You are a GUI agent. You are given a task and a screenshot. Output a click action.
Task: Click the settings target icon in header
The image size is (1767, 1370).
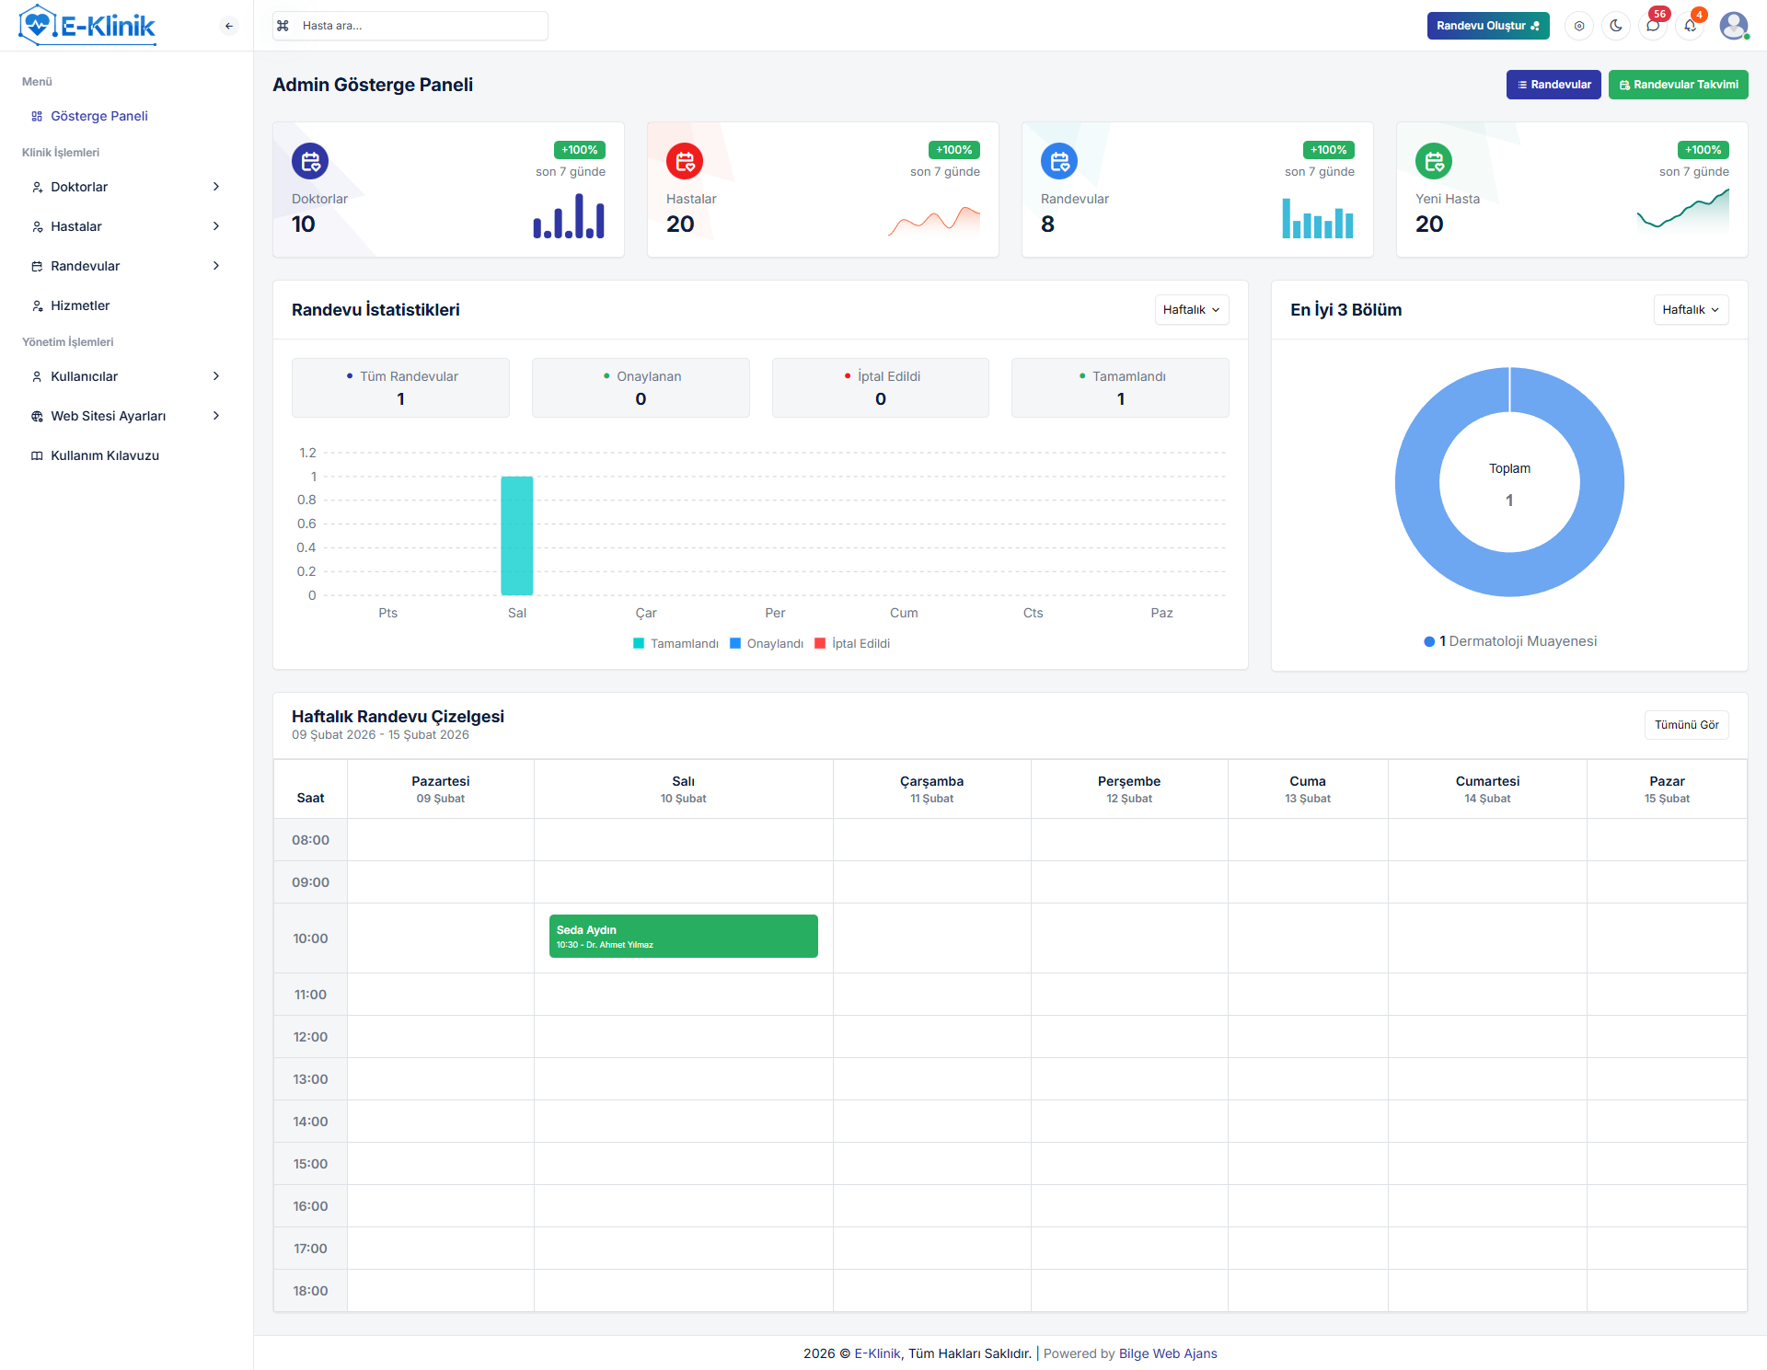1579,26
